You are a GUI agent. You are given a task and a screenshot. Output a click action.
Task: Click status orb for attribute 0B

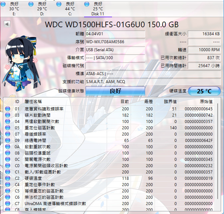point(8,153)
